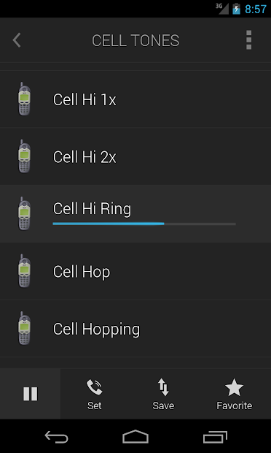Select the Cell Hi 1x tone
This screenshot has height=453, width=271.
coord(135,99)
